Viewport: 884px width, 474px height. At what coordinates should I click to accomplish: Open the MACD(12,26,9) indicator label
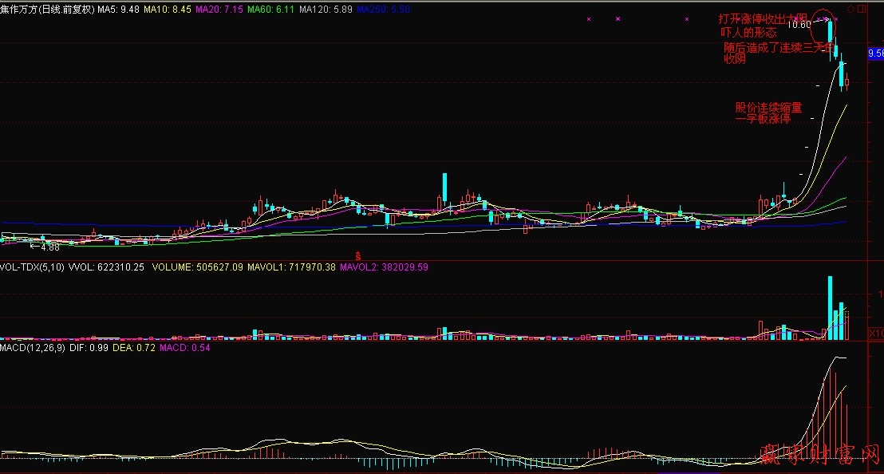tap(34, 348)
